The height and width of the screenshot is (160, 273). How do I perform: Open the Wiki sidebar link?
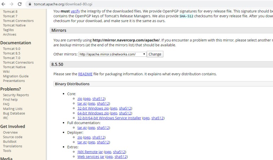click(x=6, y=72)
